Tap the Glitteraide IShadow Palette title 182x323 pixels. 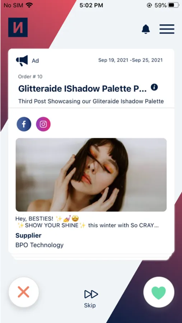(x=83, y=89)
